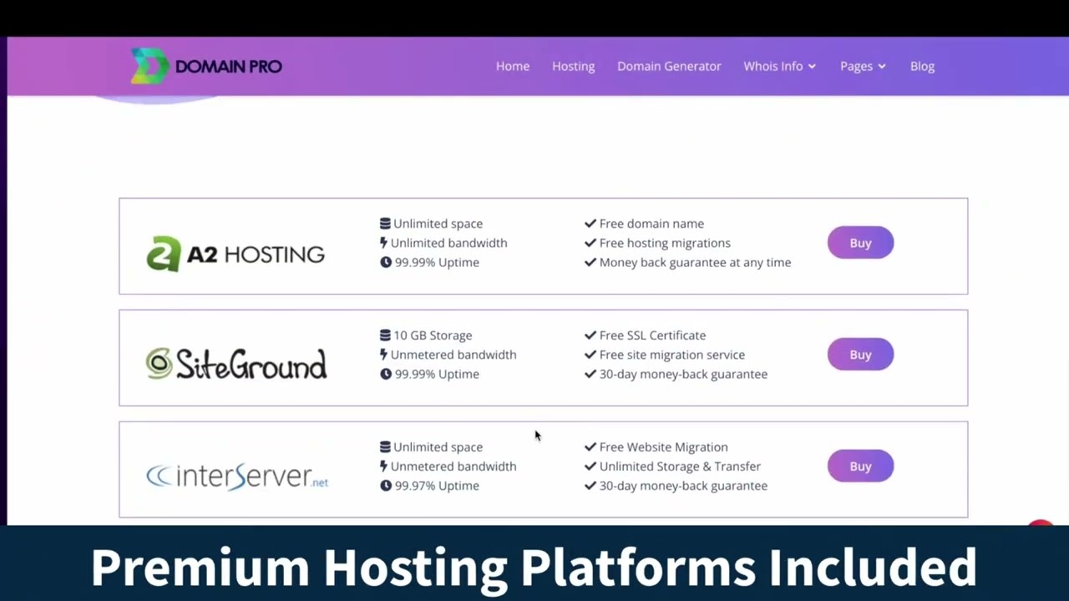
Task: Click the clock icon beside SiteGround 99.99% Uptime
Action: pyautogui.click(x=386, y=374)
